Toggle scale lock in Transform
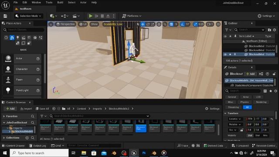Viewport: 279px width, 157px height. [242, 130]
